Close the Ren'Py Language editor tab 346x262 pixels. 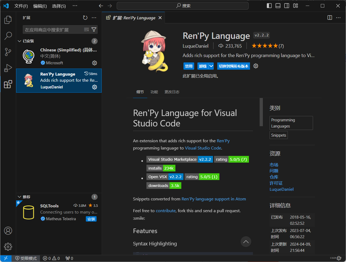[160, 18]
